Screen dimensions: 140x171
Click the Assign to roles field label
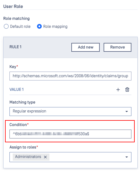[24, 147]
